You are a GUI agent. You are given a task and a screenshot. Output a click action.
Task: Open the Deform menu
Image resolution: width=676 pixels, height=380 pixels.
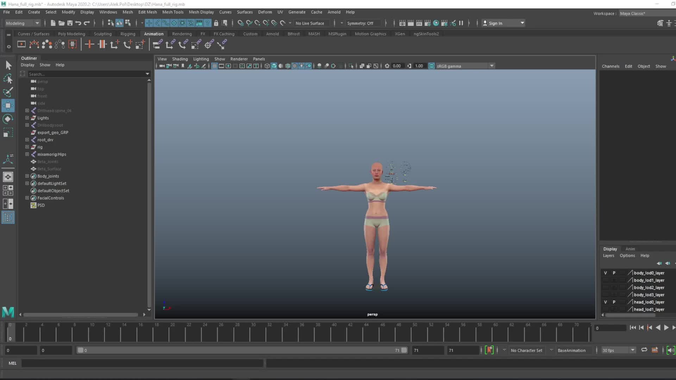265,12
